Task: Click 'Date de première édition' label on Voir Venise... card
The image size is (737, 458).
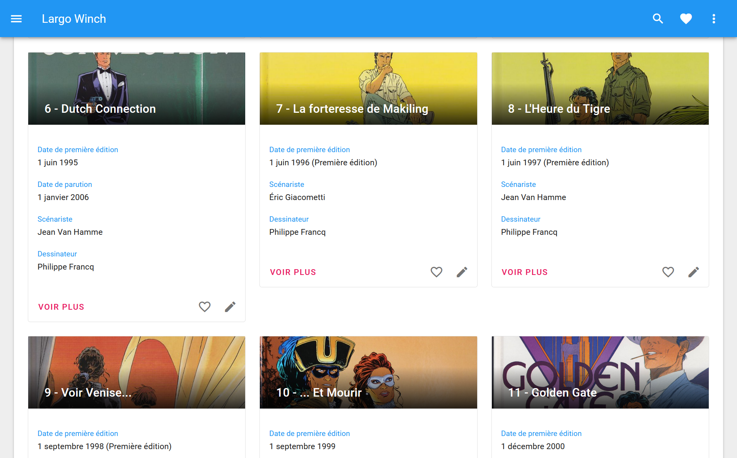Action: pyautogui.click(x=78, y=433)
